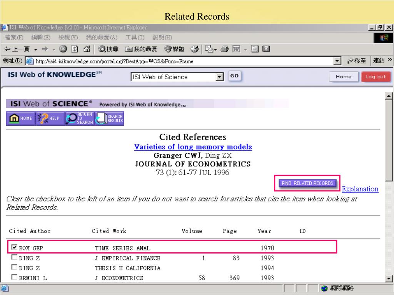Click the Mail toolbar icon
394x295 pixels.
point(209,49)
